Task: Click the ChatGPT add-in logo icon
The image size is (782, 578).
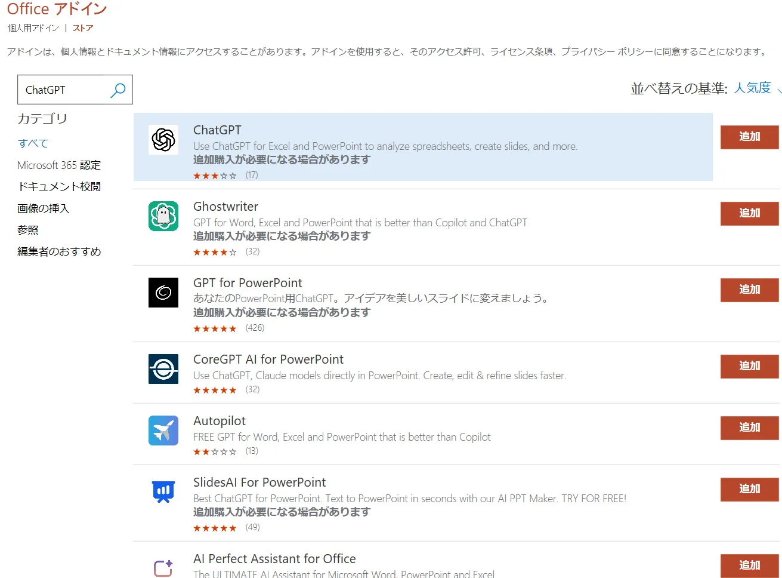Action: coord(163,140)
